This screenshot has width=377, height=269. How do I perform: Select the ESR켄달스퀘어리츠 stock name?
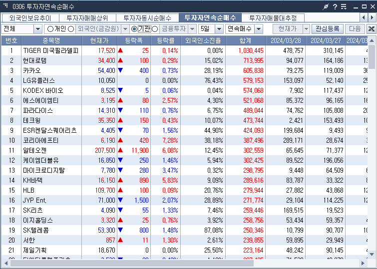point(50,130)
